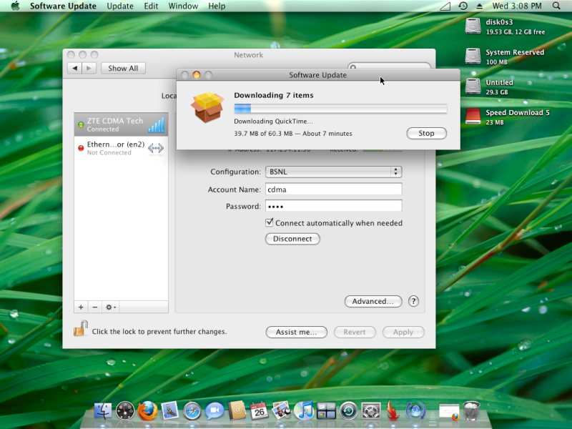Open Time Machine menu bar icon
Viewport: 572px width, 429px height.
(x=463, y=6)
